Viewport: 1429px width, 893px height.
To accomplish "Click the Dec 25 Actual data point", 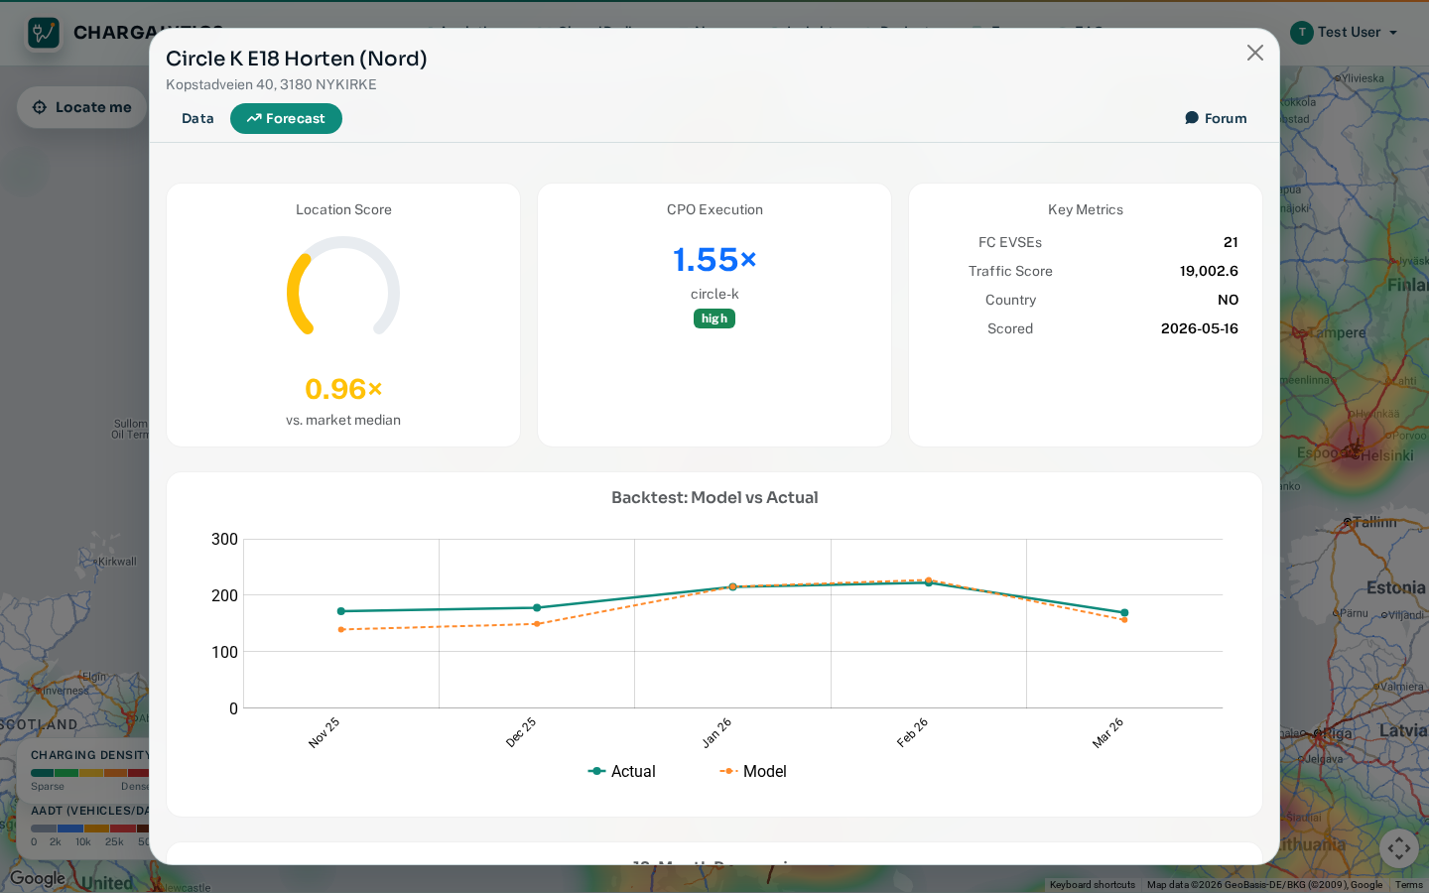I will (x=537, y=608).
